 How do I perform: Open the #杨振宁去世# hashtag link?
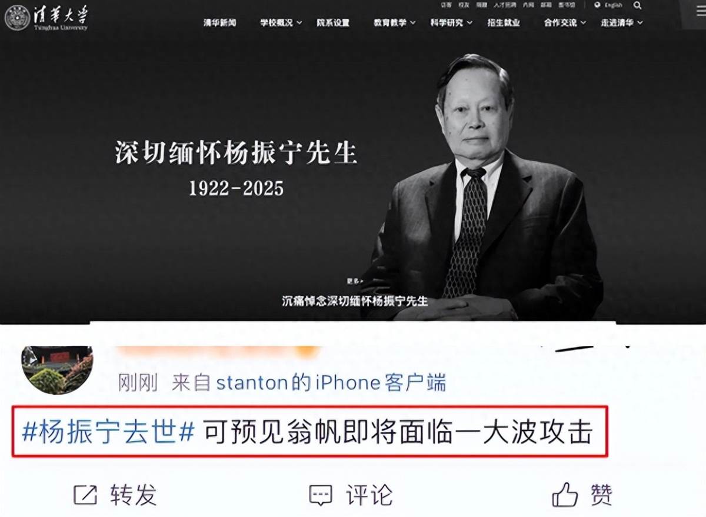[108, 433]
